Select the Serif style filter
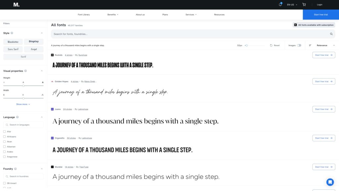Viewport: 339px width, 191px height. (24, 57)
